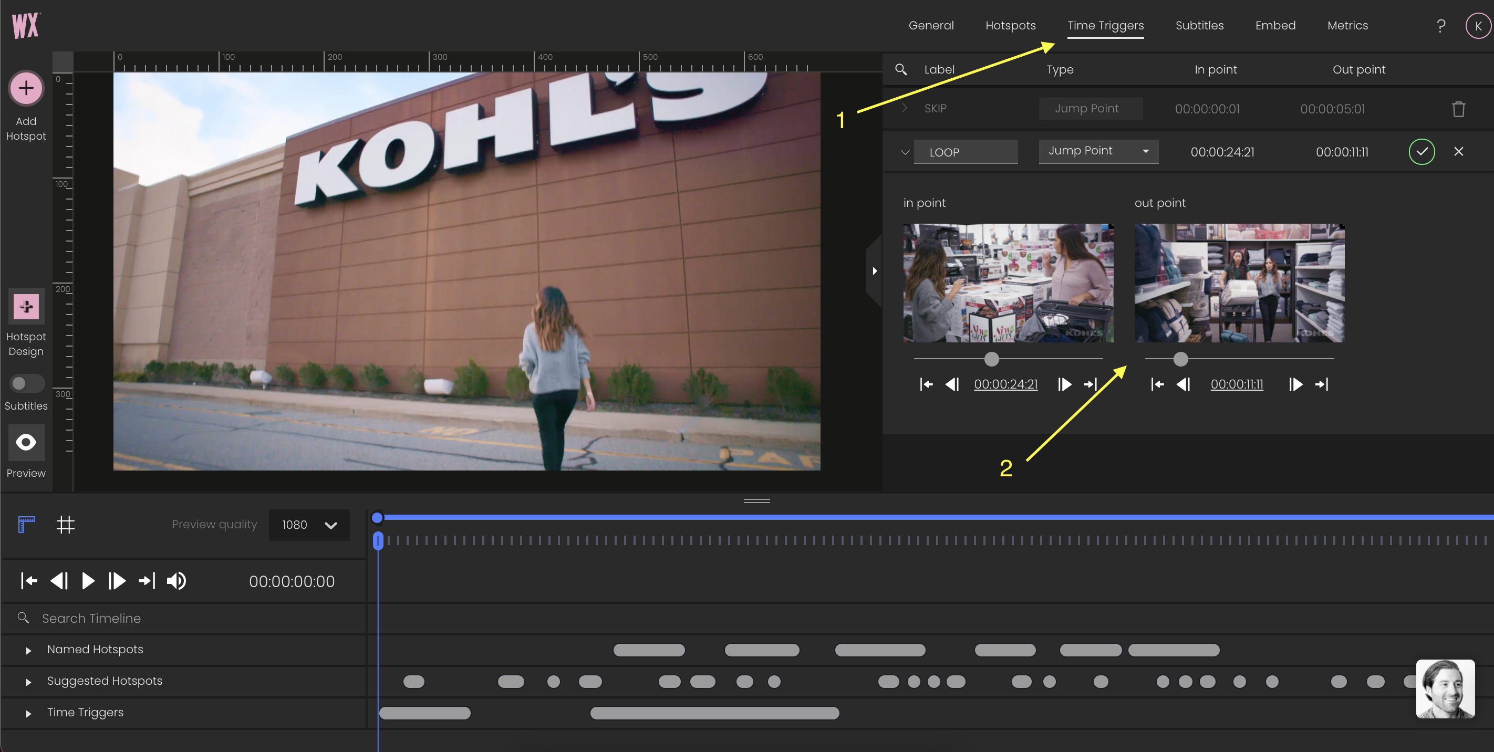This screenshot has height=752, width=1494.
Task: Jump in point to start
Action: 926,384
